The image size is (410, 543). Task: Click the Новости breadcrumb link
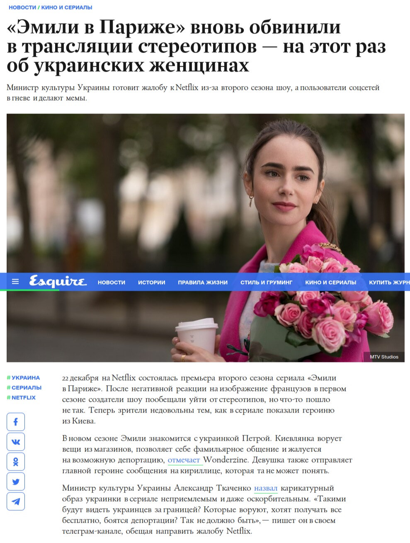pyautogui.click(x=22, y=7)
